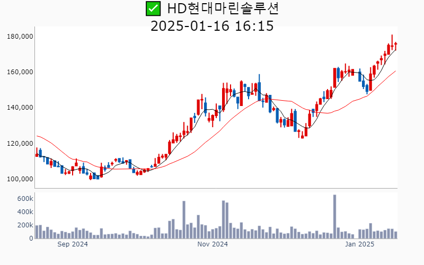Click the last candlestick on the right edge
Viewport: 424px width, 265px height.
(x=395, y=46)
